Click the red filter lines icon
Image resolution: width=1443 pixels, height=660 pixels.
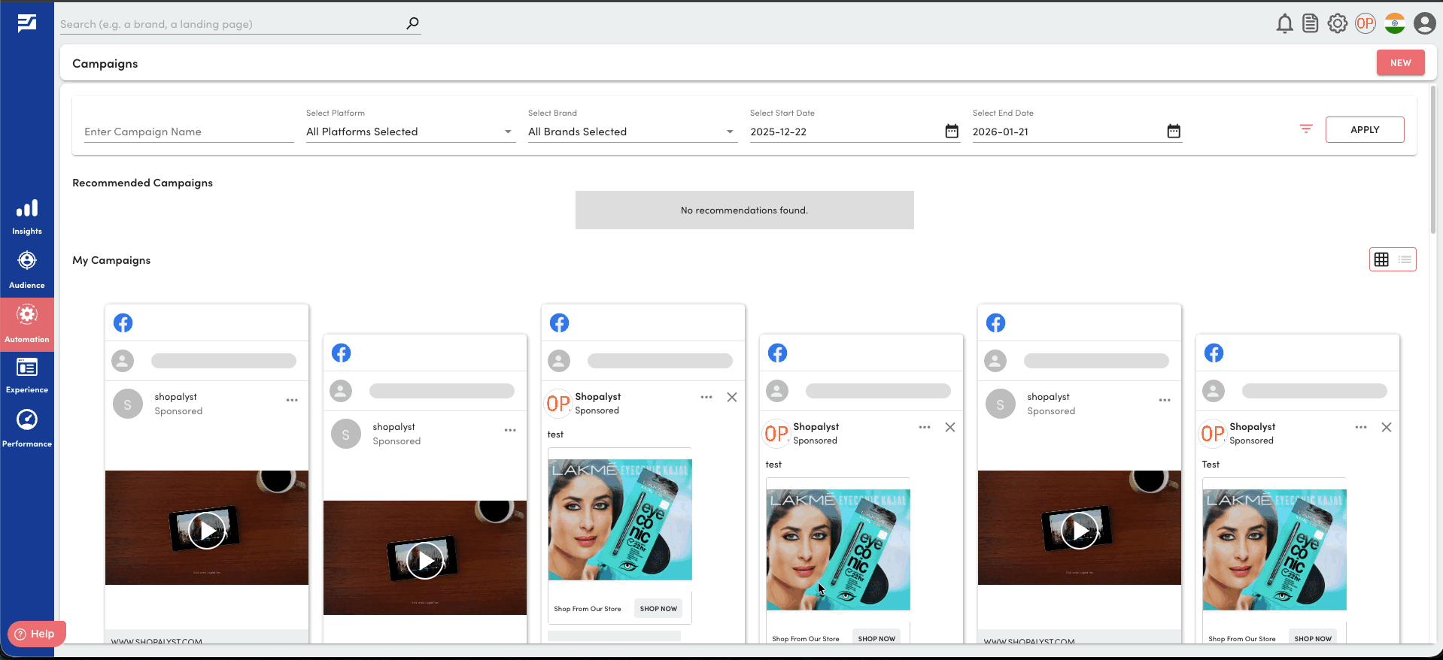(1306, 129)
